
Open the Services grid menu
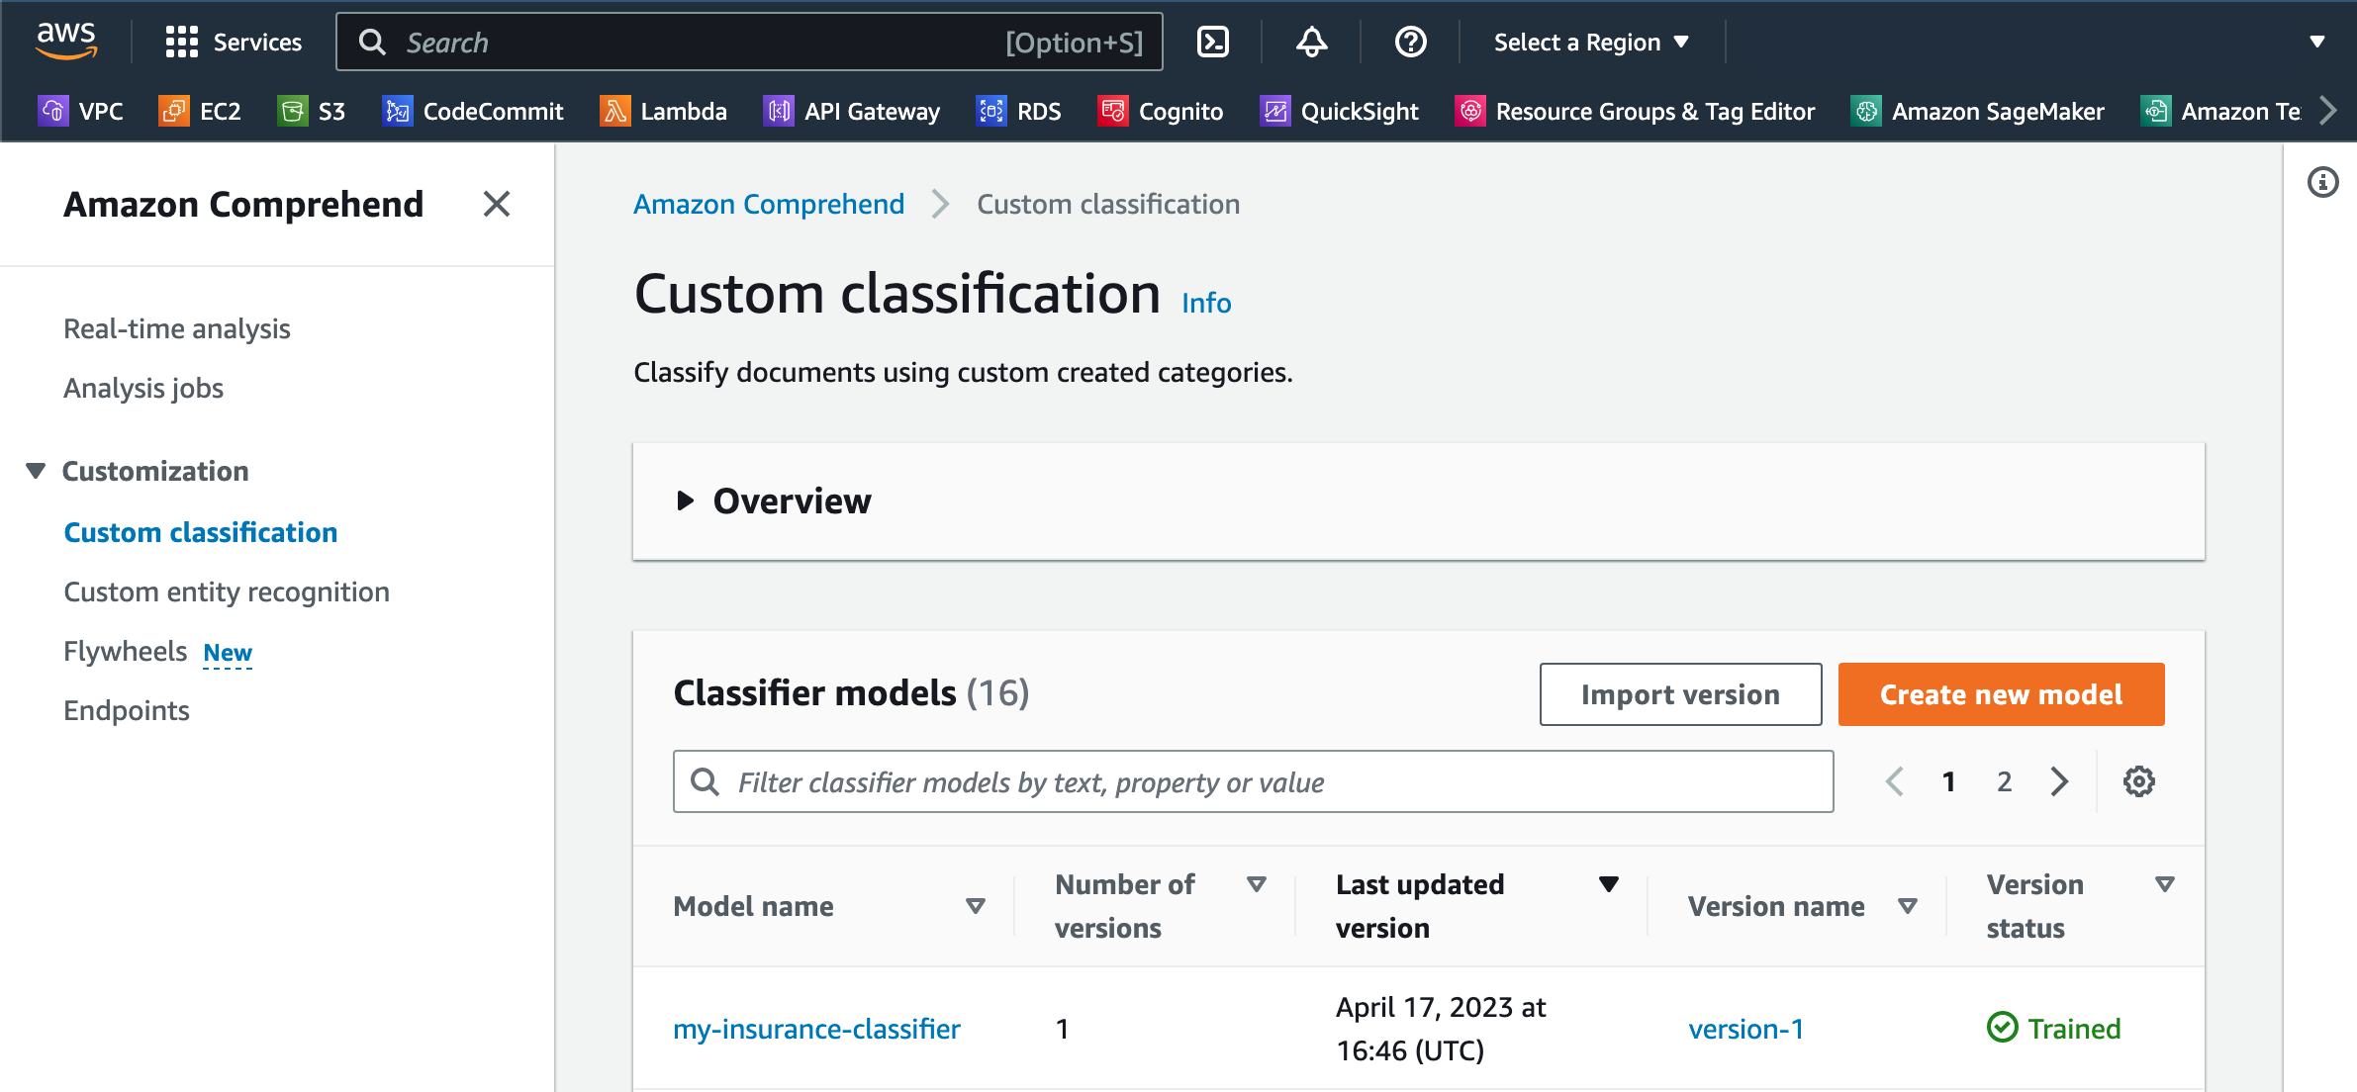pyautogui.click(x=234, y=42)
